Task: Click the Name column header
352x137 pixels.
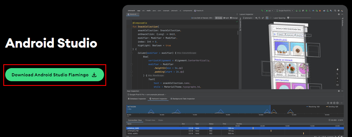Action: tap(154, 124)
